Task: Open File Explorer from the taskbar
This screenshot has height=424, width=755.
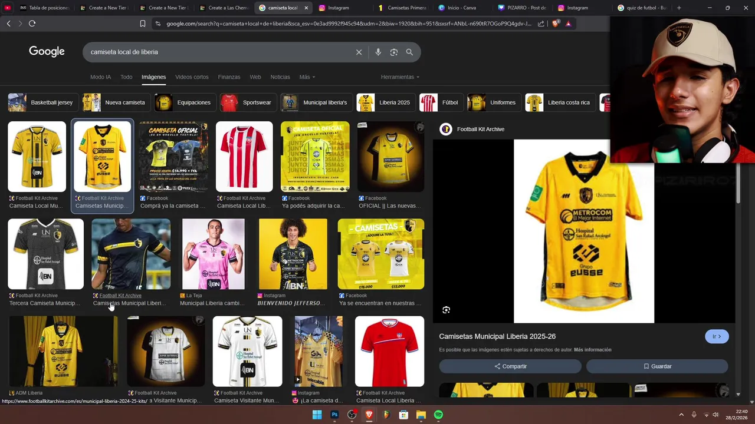Action: click(x=421, y=415)
